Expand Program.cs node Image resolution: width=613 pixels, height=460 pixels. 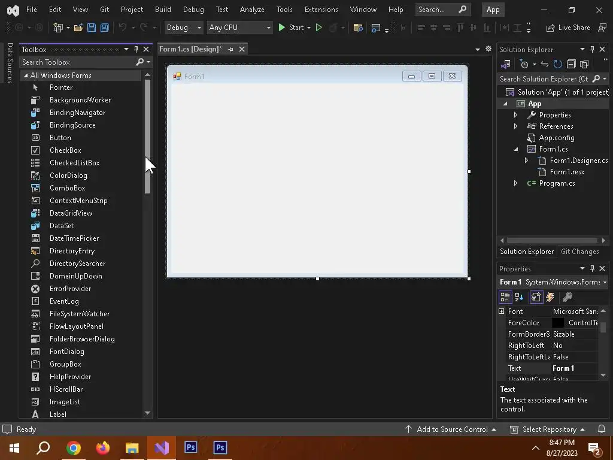point(515,183)
